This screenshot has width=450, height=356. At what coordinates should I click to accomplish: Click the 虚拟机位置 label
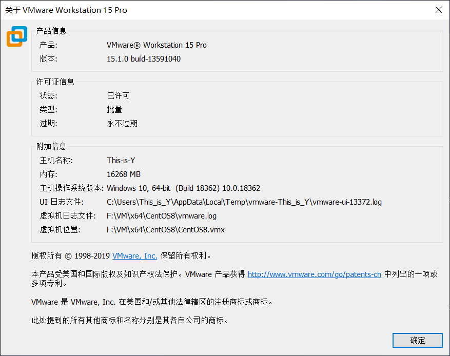tap(60, 229)
